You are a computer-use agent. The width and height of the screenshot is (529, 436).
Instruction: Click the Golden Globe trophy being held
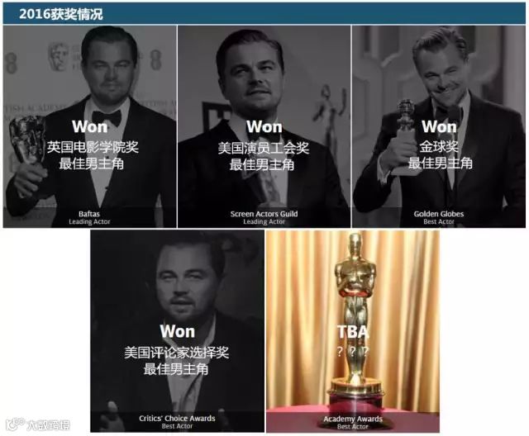coord(405,136)
